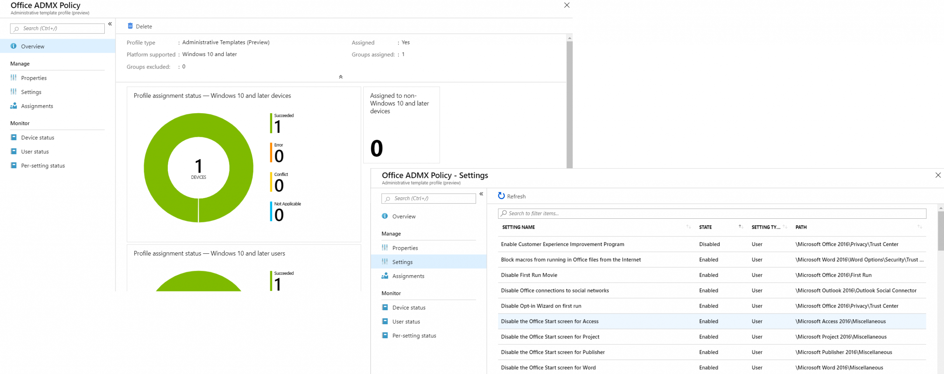
Task: Sort by SETTING NAME using its sort arrows
Action: [688, 227]
